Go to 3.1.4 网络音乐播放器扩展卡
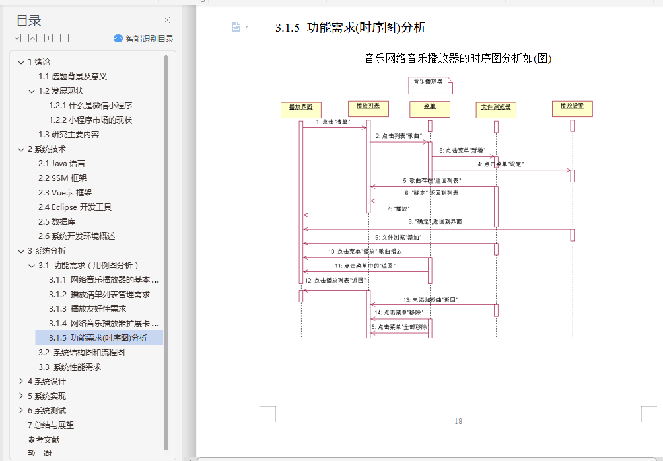The height and width of the screenshot is (461, 663). pos(104,323)
